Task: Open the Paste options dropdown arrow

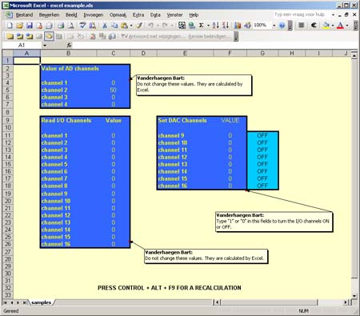Action: pos(131,26)
